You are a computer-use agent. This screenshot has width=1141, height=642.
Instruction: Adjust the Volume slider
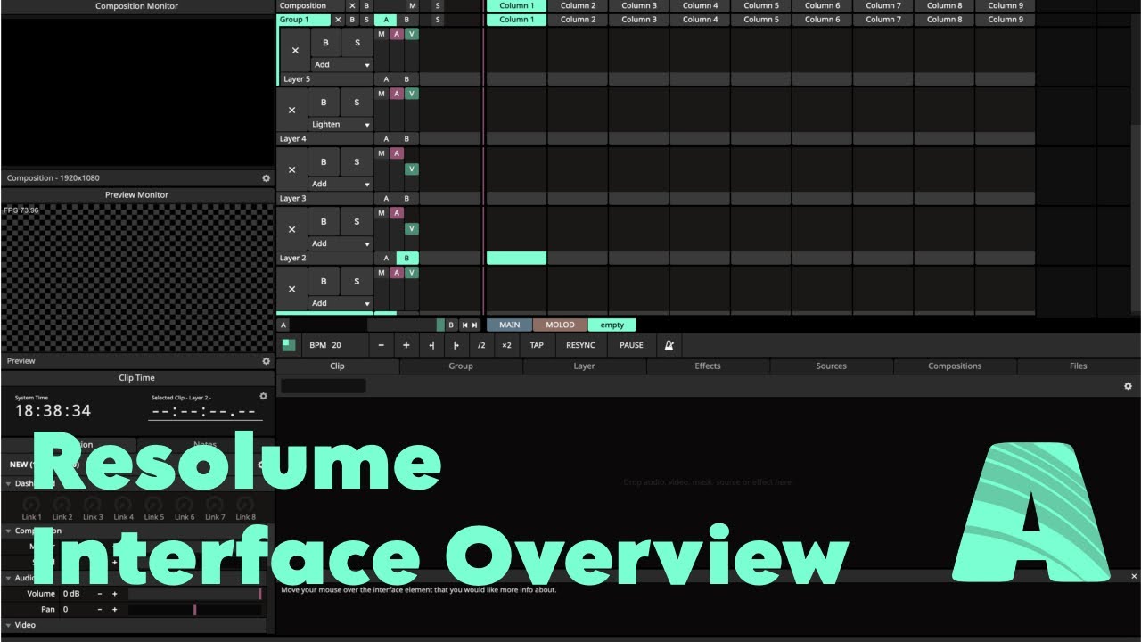pyautogui.click(x=195, y=594)
